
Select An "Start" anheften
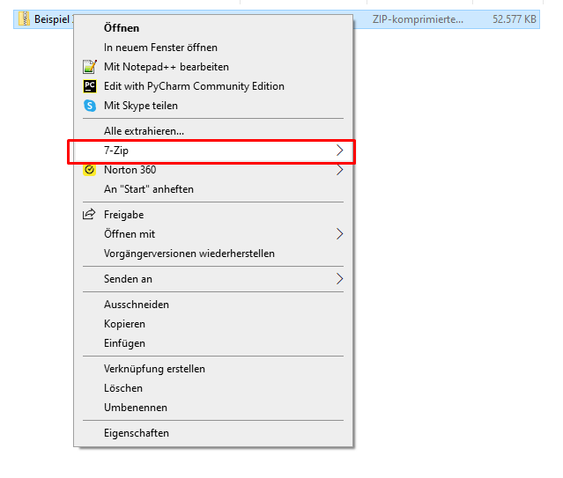149,189
